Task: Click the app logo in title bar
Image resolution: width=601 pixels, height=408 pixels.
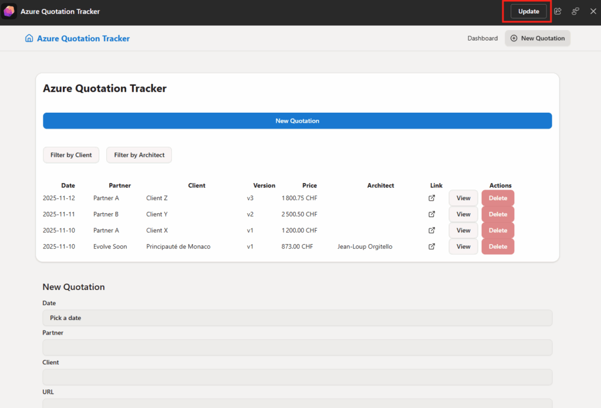Action: [x=9, y=12]
